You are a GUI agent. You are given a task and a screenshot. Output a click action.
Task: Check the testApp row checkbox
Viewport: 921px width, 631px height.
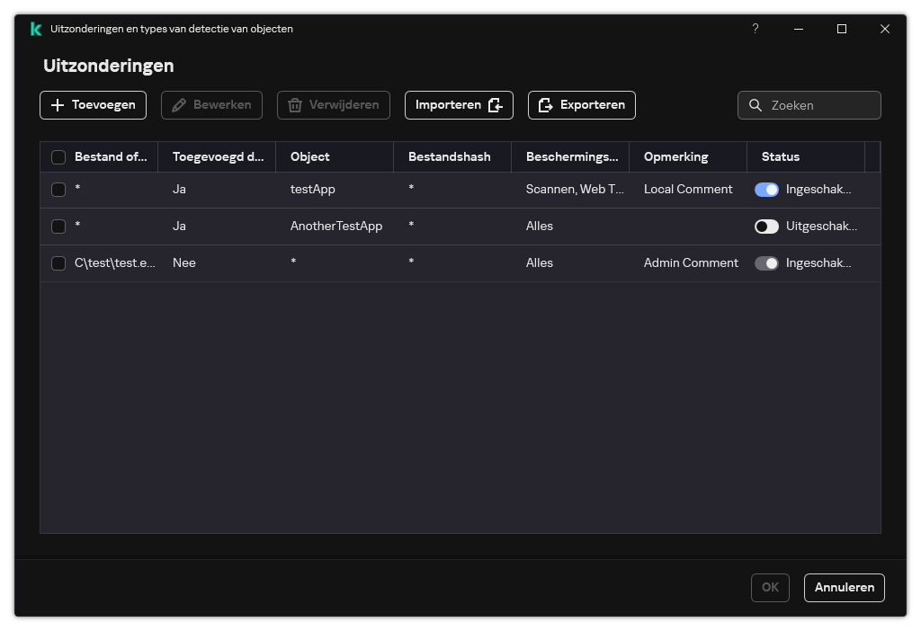point(58,190)
